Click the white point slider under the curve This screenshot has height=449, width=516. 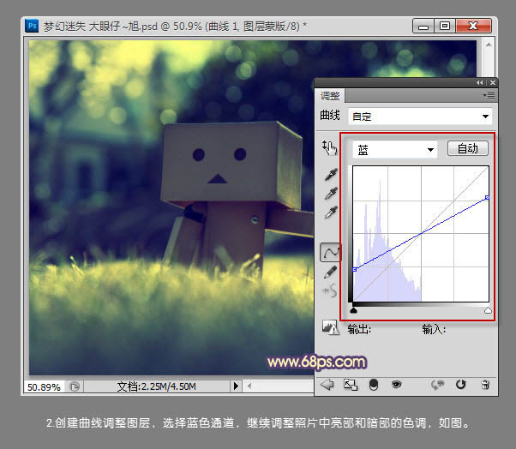[x=488, y=311]
